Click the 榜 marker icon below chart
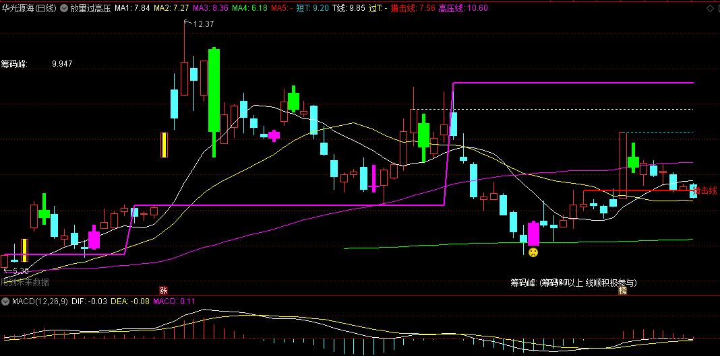Image resolution: width=720 pixels, height=356 pixels. click(622, 290)
